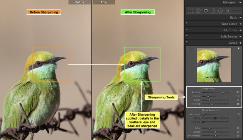Click the Contrast label under Luminance
Viewport: 243px width, 140px height.
coord(196,122)
